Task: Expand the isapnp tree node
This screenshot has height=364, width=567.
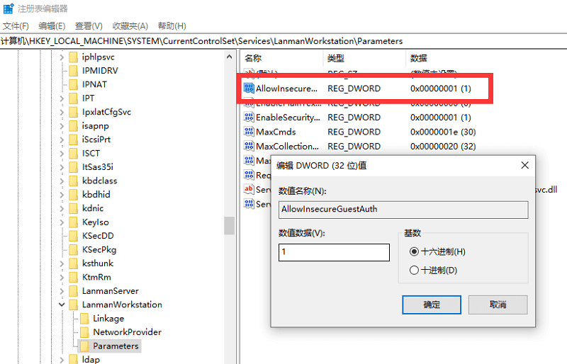Action: [x=62, y=126]
